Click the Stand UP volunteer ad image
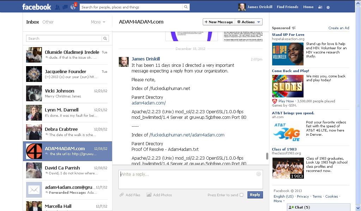The height and width of the screenshot is (211, 361). 288,54
